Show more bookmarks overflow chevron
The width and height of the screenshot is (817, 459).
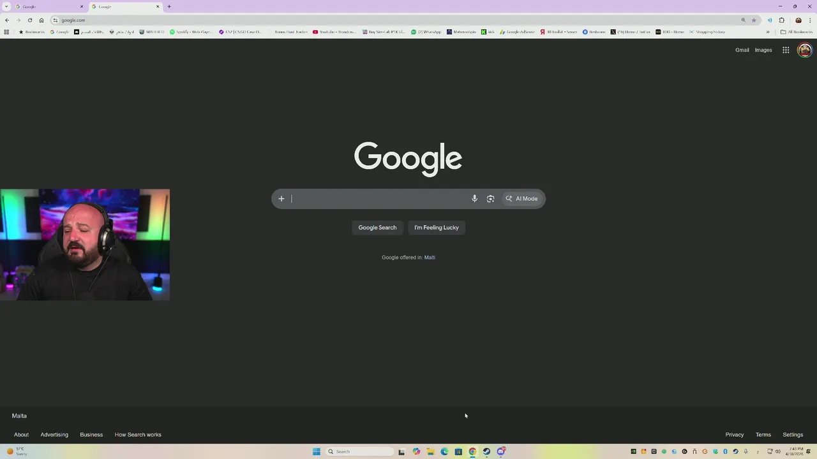point(768,32)
